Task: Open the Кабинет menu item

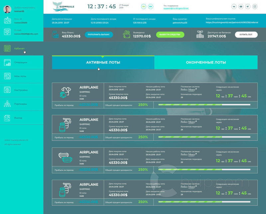Action: (22, 48)
